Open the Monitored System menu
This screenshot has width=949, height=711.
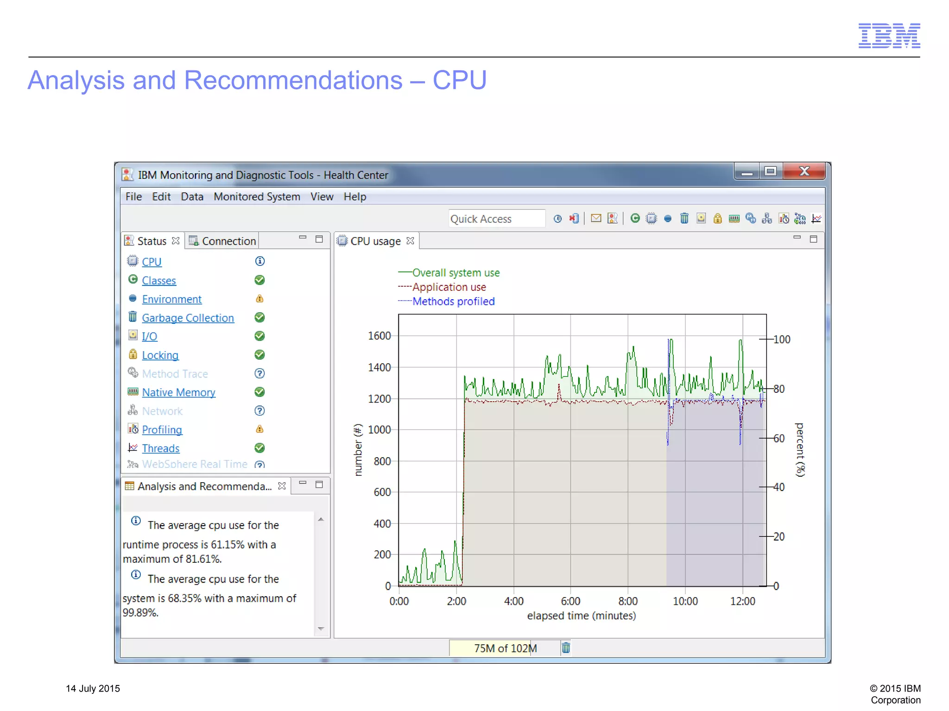coord(257,197)
